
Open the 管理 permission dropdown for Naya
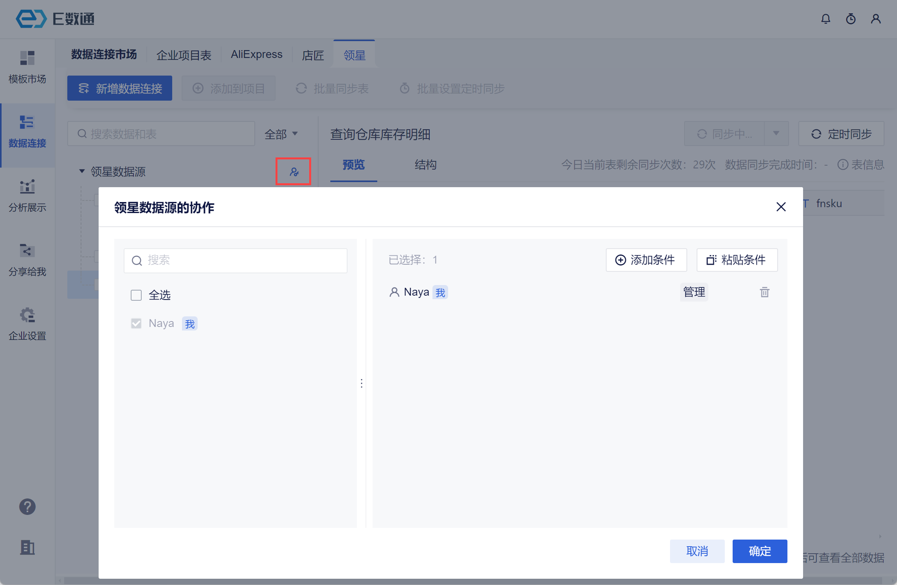pyautogui.click(x=694, y=292)
